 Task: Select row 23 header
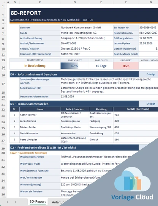(x=3, y=115)
